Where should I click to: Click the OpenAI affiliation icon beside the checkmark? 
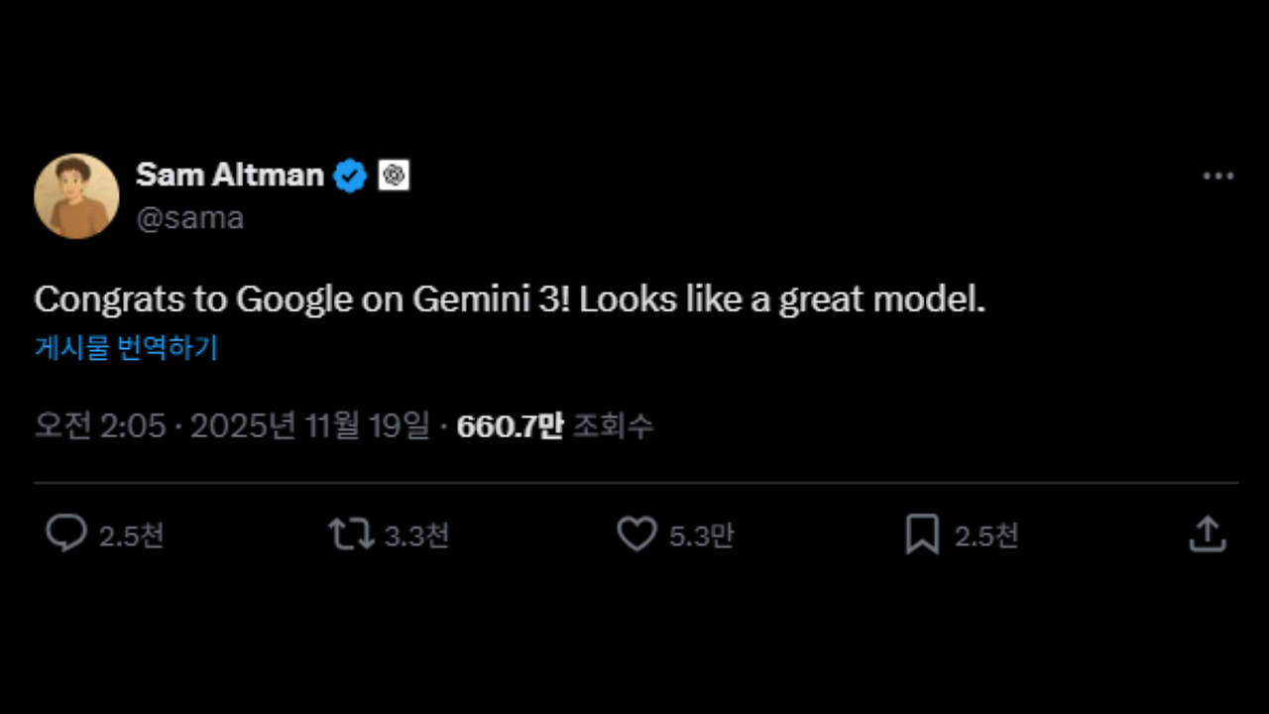pos(394,175)
